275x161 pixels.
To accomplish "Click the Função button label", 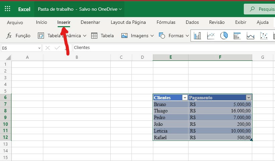I will pos(23,36).
